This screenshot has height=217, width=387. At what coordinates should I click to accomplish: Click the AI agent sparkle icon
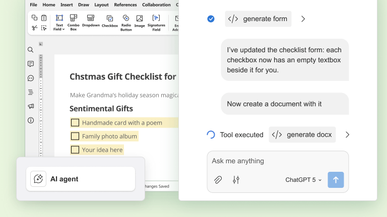click(38, 179)
